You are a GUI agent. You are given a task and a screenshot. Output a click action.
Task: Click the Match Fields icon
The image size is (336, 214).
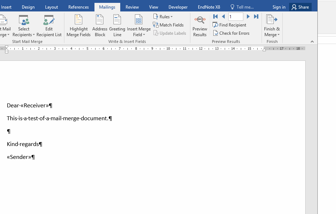[x=156, y=25]
